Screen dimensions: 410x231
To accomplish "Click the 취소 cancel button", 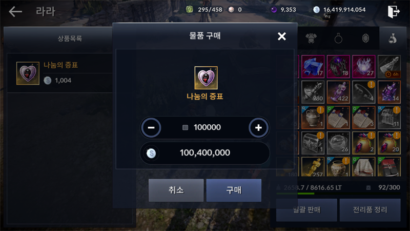I will [176, 190].
